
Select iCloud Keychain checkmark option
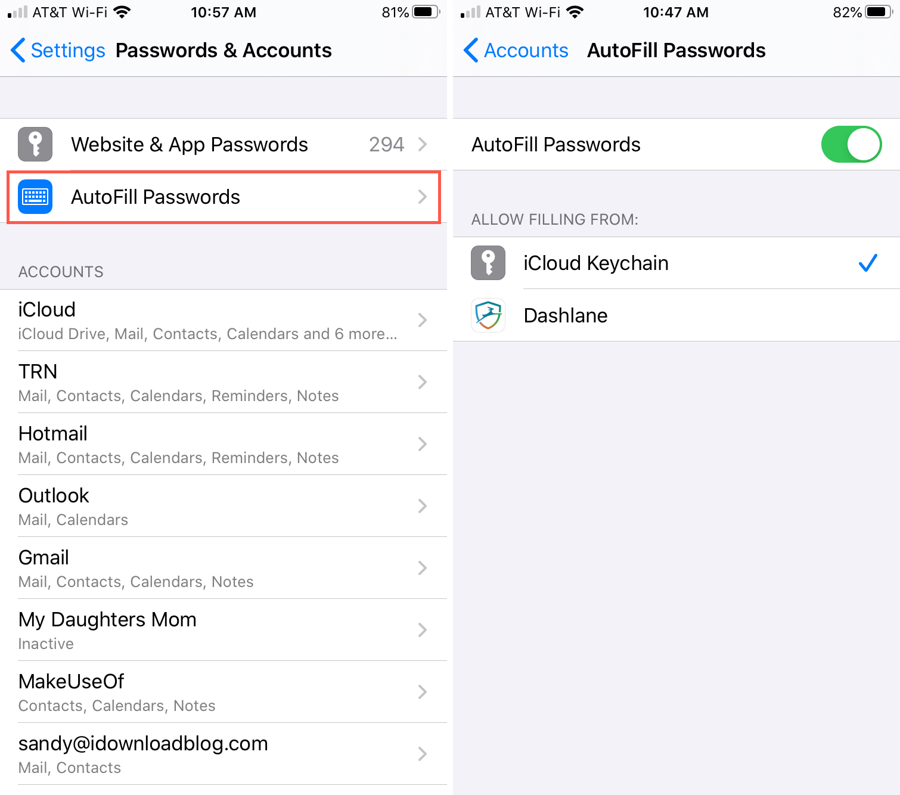868,263
